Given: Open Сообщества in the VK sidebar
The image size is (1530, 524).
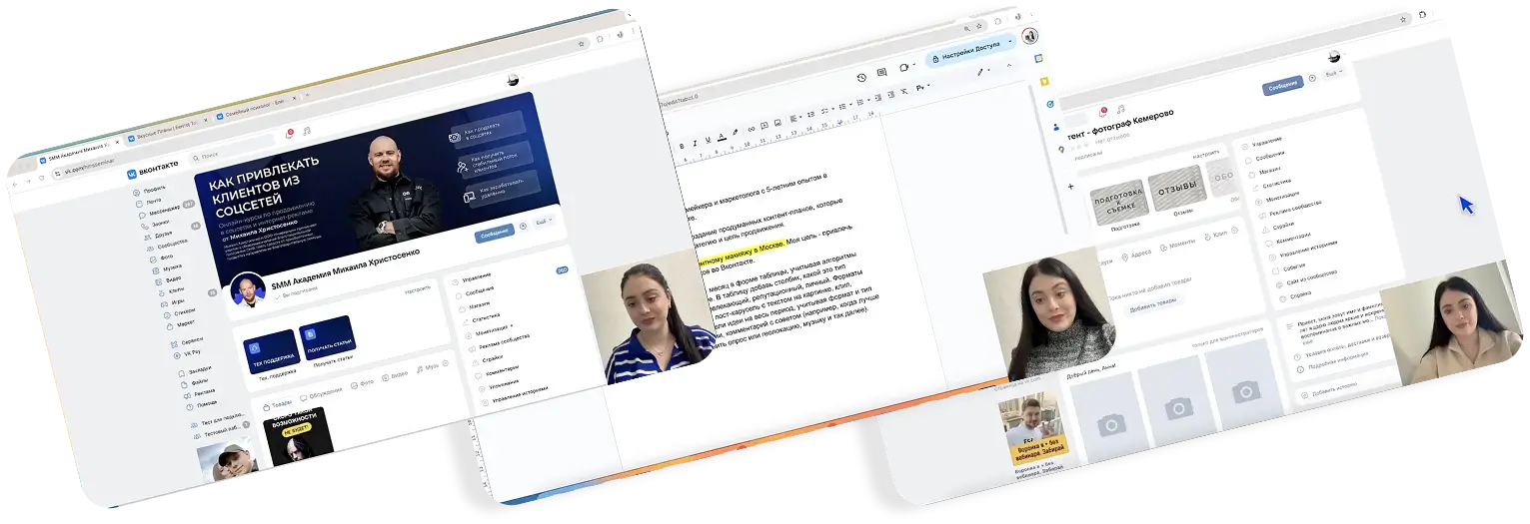Looking at the screenshot, I should pyautogui.click(x=168, y=246).
